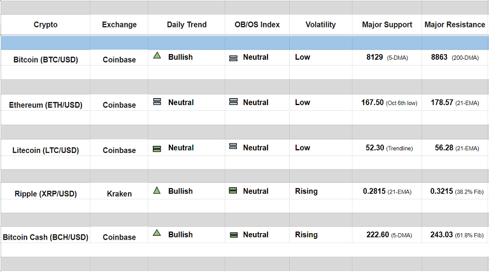Select the Kraken exchange cell
The height and width of the screenshot is (272, 489).
[119, 194]
